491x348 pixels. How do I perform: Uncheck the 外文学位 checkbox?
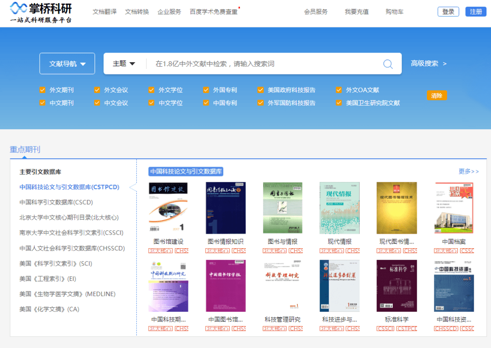[x=151, y=90]
